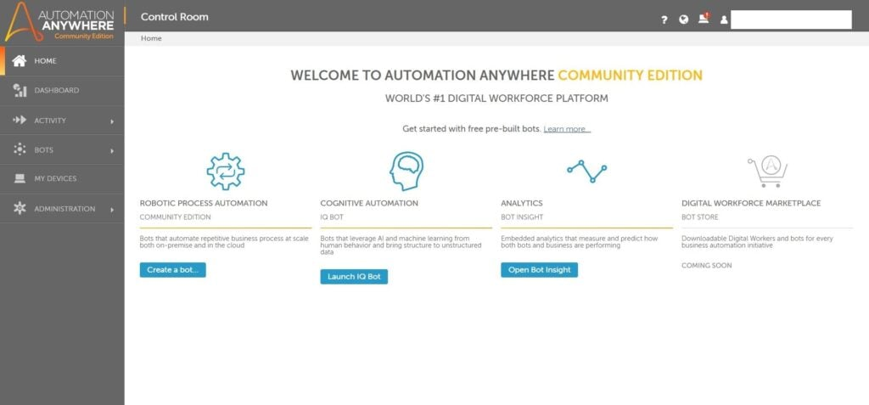Click COMMUNITY EDITION subtitle under Robotic Process Automation
Image resolution: width=869 pixels, height=405 pixels.
pos(175,217)
